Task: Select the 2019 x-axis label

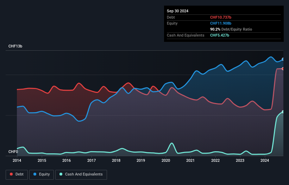Action: click(141, 160)
